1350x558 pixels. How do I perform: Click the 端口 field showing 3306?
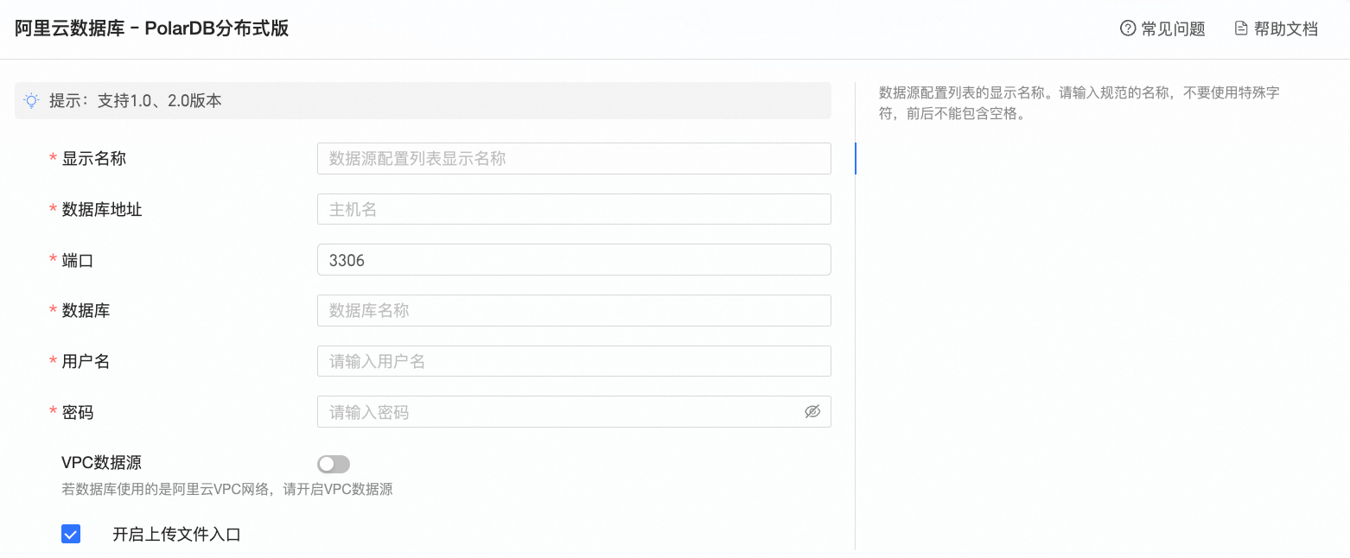[574, 260]
